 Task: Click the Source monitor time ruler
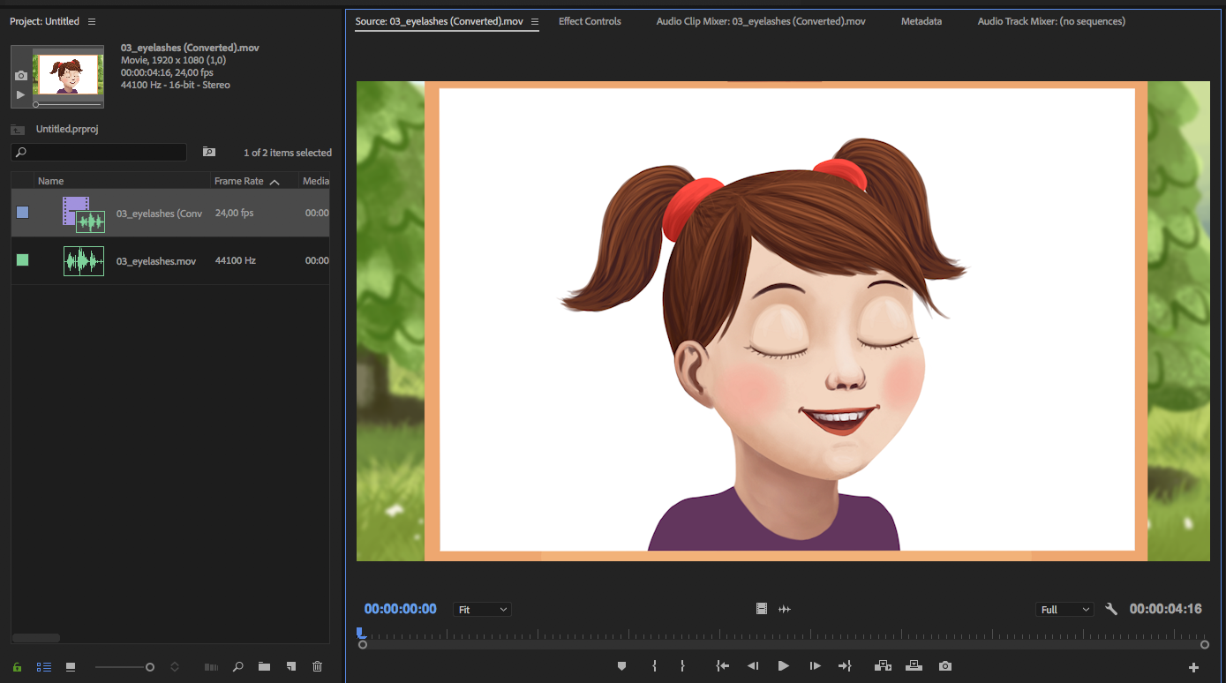coord(782,634)
